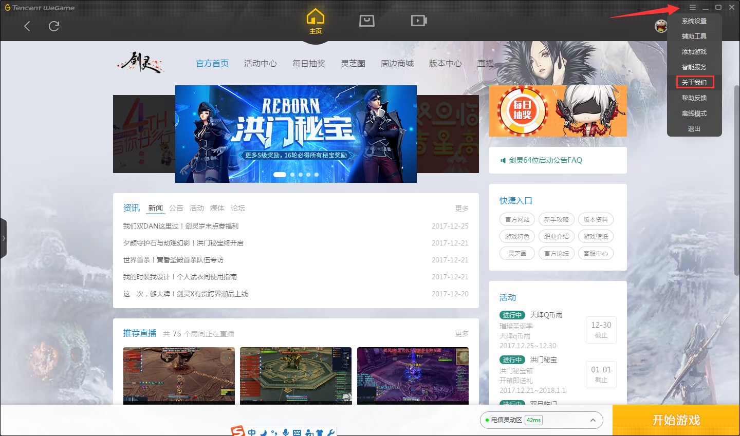The height and width of the screenshot is (436, 740).
Task: Open the Sogou wrench toolbox icon
Action: tap(331, 433)
